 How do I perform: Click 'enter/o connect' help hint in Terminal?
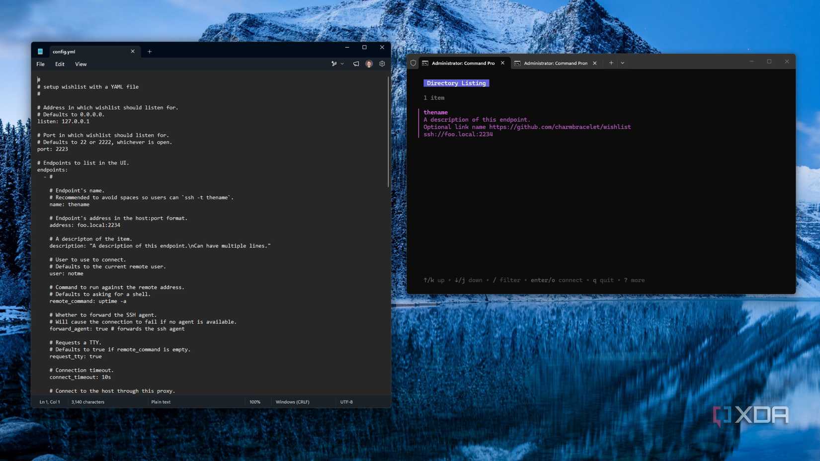(x=556, y=280)
